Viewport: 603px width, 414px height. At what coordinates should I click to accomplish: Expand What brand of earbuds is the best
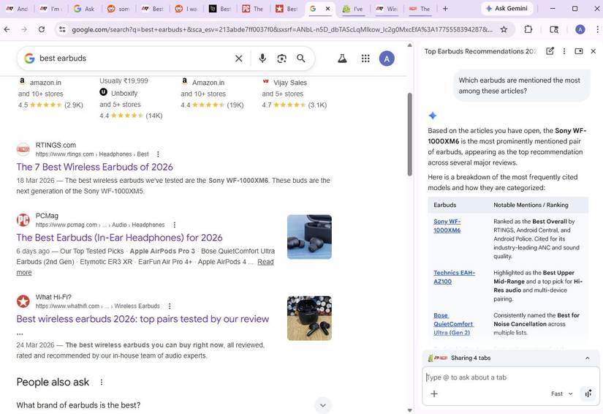point(322,405)
